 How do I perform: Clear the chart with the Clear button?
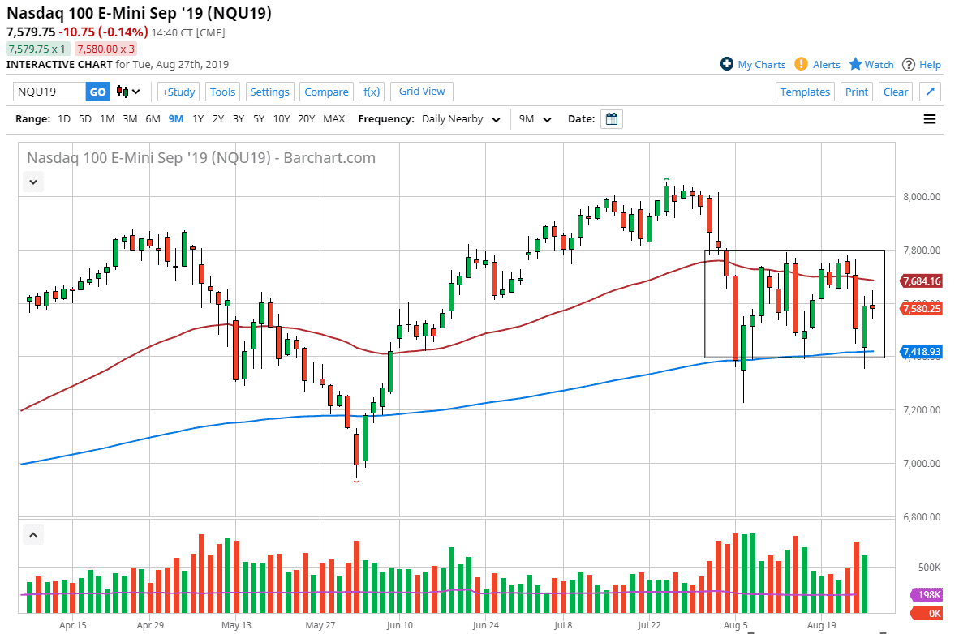[x=895, y=92]
